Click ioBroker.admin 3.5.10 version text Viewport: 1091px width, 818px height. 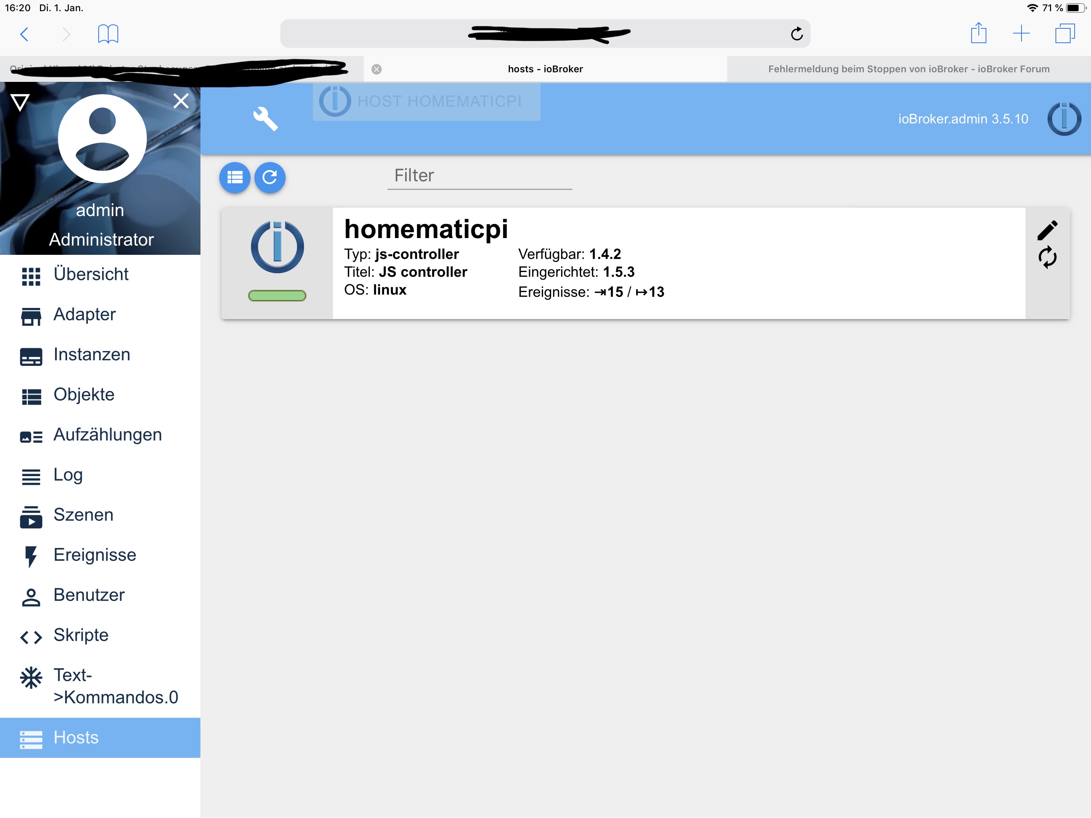(963, 119)
